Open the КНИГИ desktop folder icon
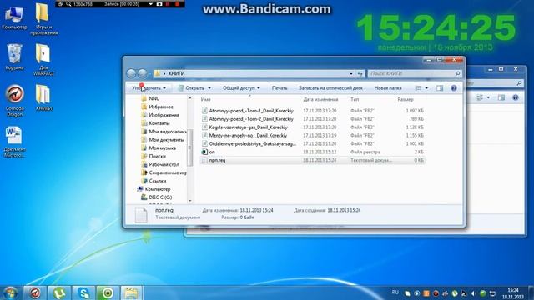The height and width of the screenshot is (300, 534). (43, 98)
